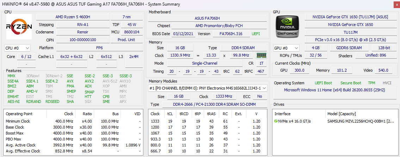Click the Video clock 540.0 field
Screen dimensions: 400x157
[383, 70]
